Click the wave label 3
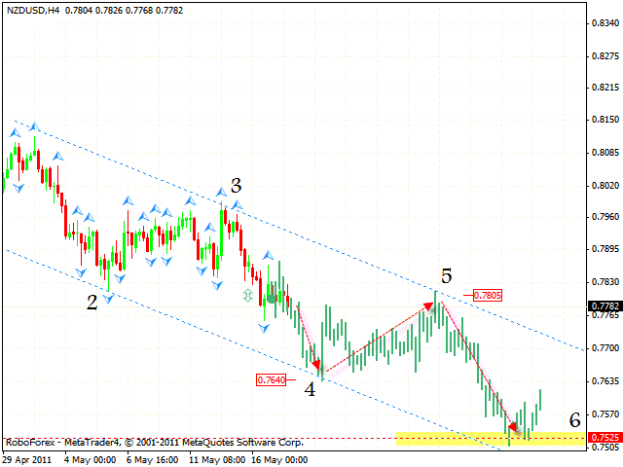This screenshot has height=467, width=623. (236, 186)
